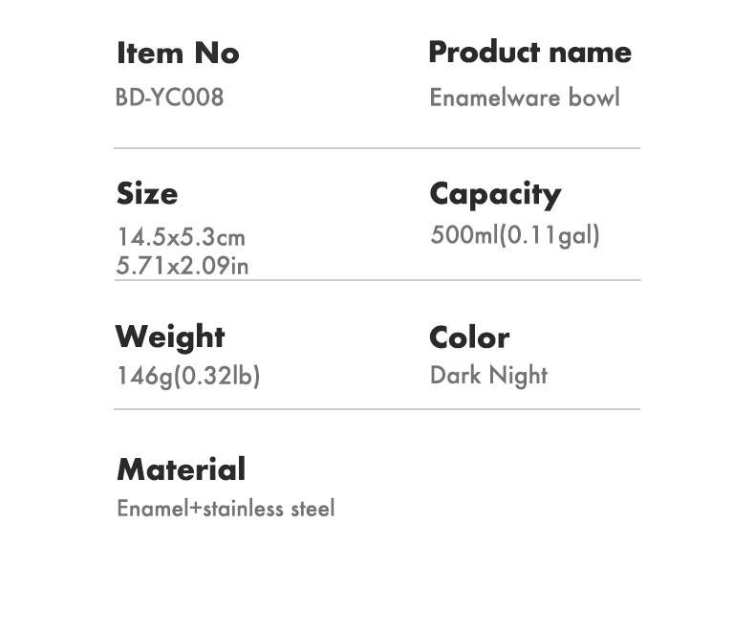Click the Item No heading
This screenshot has height=631, width=755.
pos(178,53)
